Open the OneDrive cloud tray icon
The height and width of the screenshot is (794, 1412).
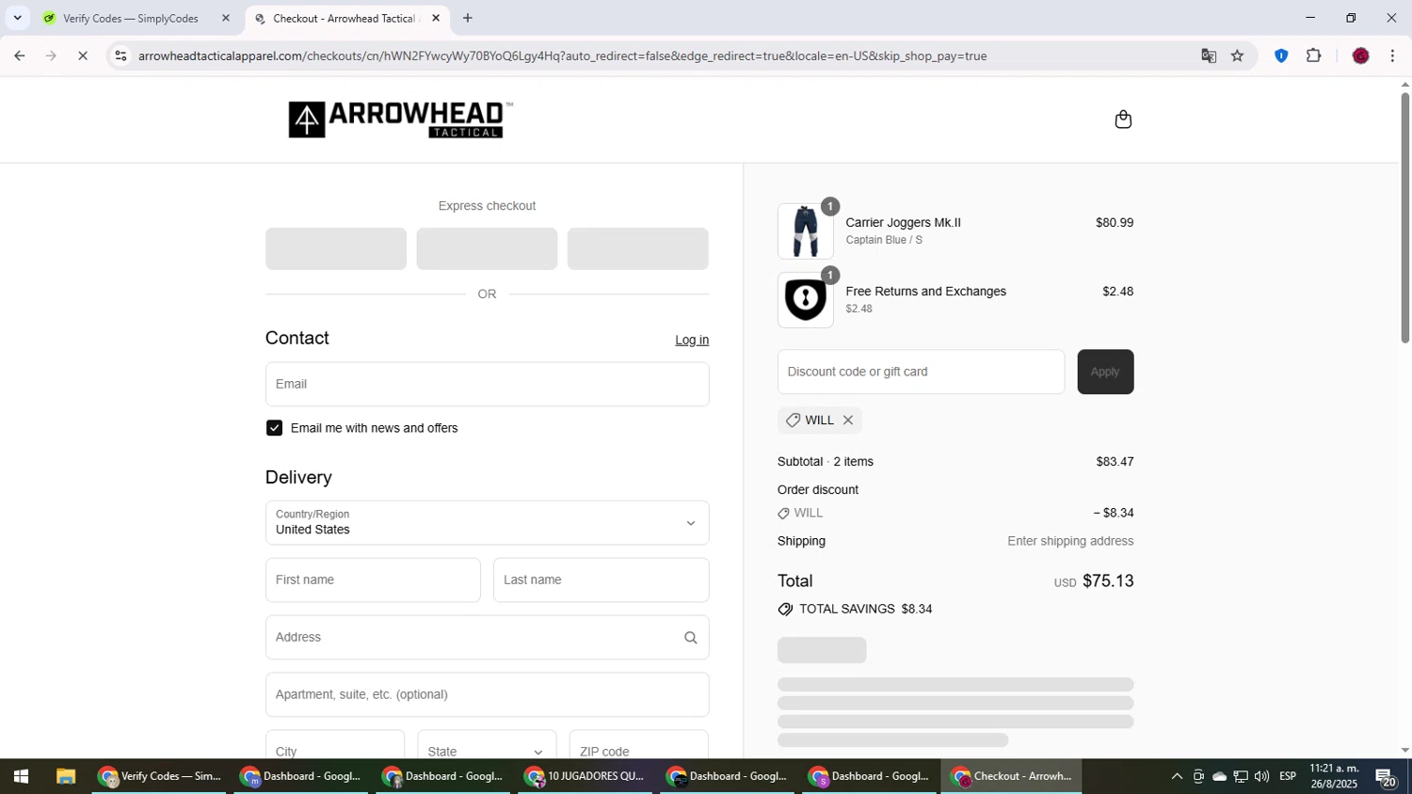1219,777
